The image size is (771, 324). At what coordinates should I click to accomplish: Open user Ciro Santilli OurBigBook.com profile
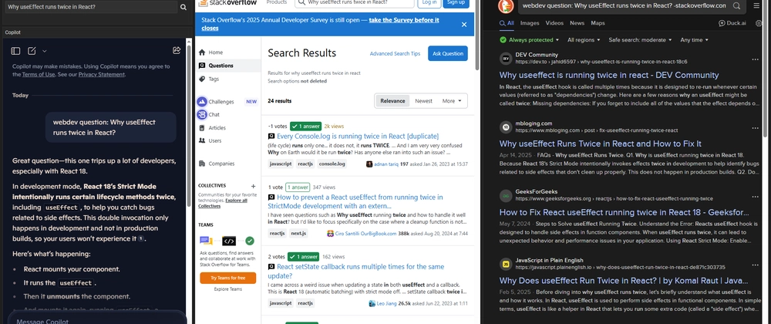(x=365, y=234)
